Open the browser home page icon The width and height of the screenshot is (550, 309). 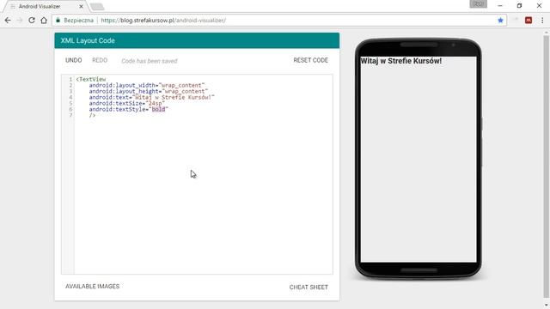44,21
